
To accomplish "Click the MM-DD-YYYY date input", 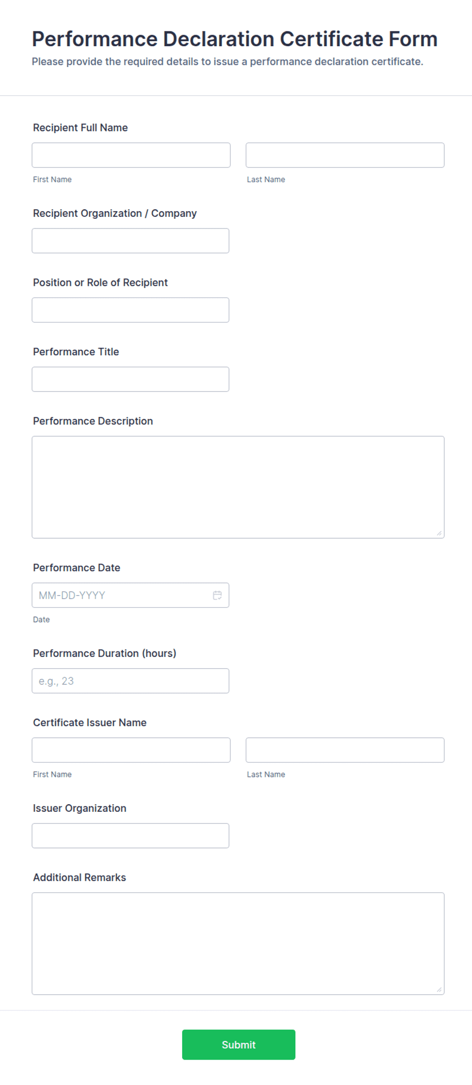I will (x=130, y=595).
